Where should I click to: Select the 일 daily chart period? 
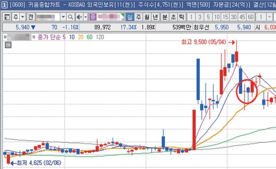coord(130,17)
